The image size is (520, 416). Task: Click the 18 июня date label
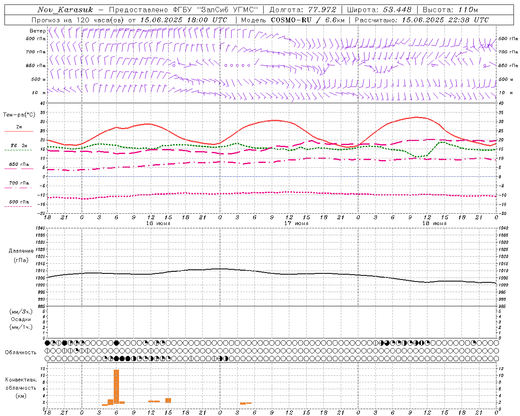(434, 223)
